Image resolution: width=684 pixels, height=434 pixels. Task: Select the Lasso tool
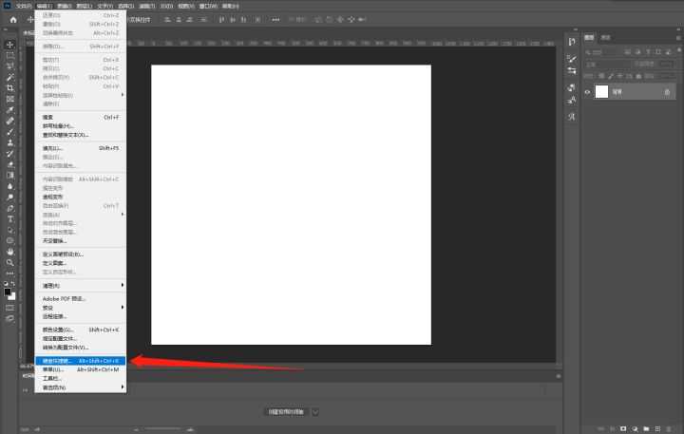click(10, 66)
